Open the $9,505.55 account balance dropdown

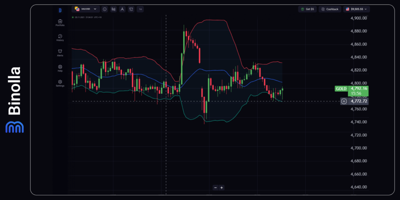tap(356, 9)
